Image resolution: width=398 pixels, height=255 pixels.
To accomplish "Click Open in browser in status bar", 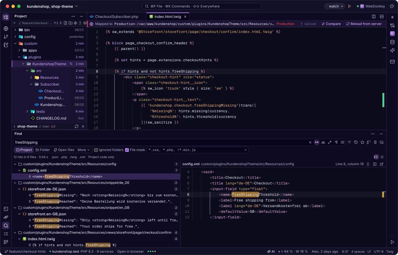I will [x=130, y=252].
